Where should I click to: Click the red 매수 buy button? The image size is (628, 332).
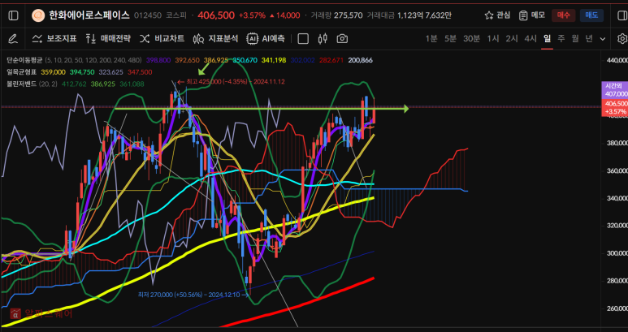(563, 15)
